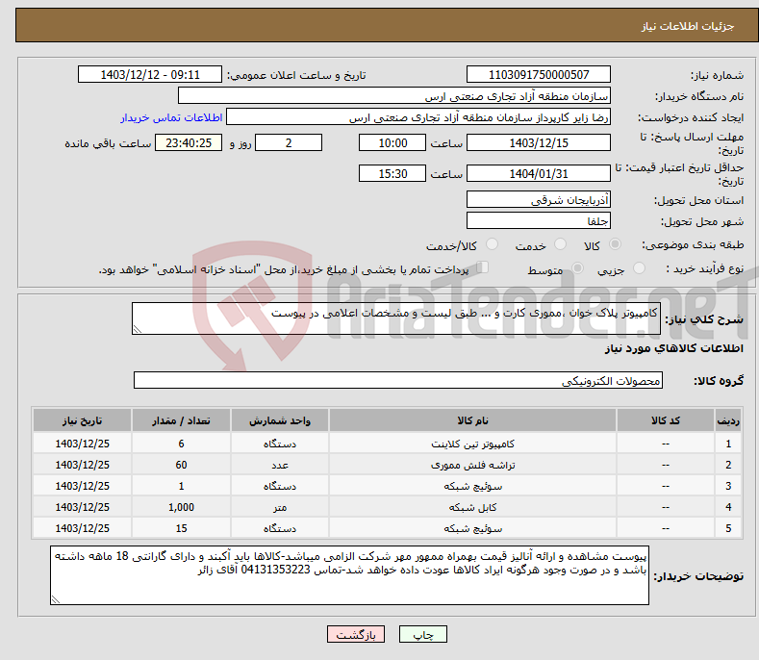Click the resize handle of the description box
This screenshot has width=759, height=660.
coord(138,329)
